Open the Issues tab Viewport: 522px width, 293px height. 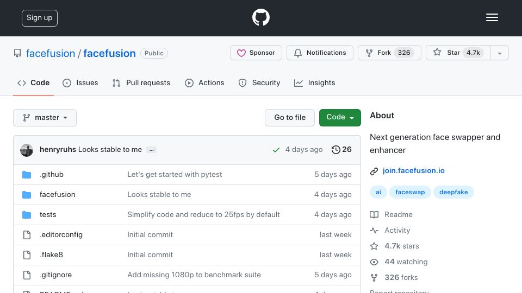[x=80, y=82]
